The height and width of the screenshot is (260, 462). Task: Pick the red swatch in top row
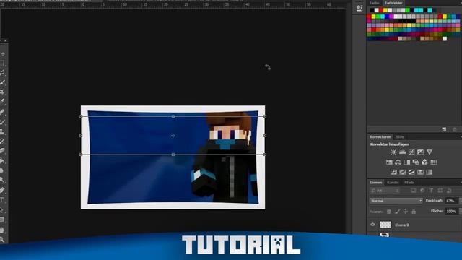[380, 10]
